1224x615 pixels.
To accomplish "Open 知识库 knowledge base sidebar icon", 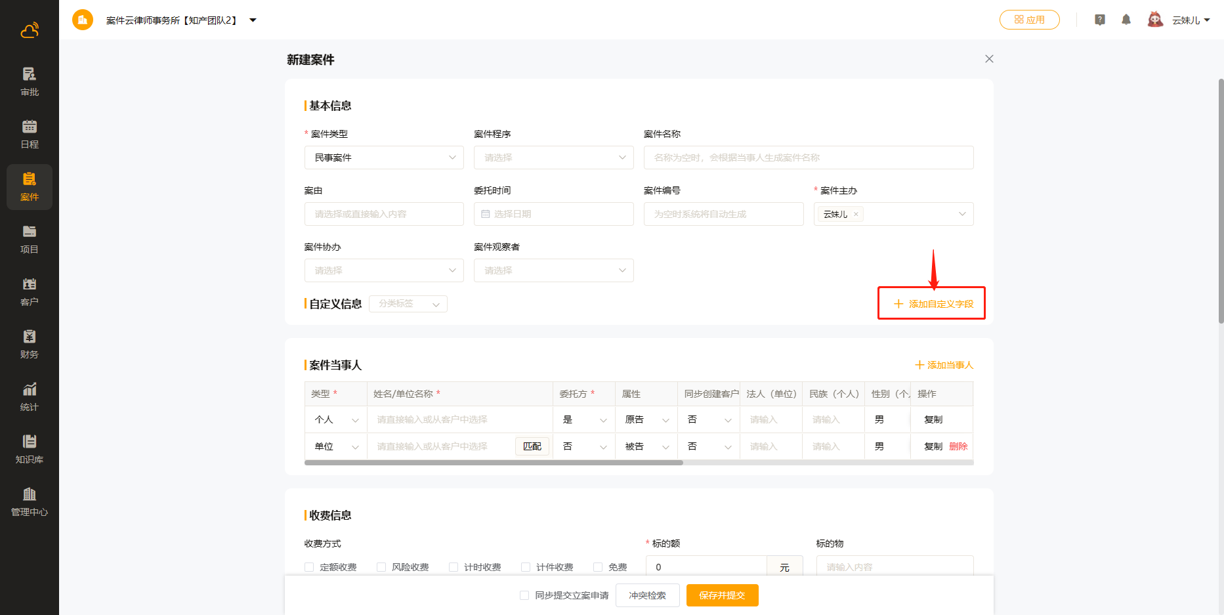I will pos(30,449).
